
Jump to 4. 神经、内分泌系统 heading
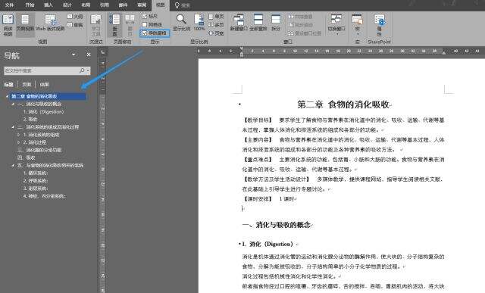pyautogui.click(x=45, y=196)
